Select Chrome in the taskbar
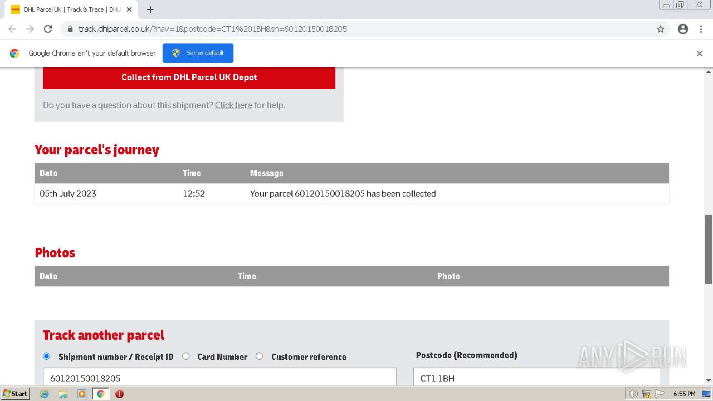This screenshot has height=401, width=713. tap(100, 394)
